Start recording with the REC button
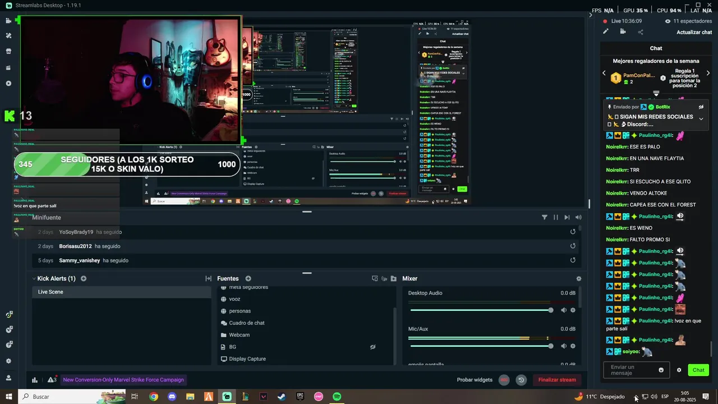 (504, 380)
